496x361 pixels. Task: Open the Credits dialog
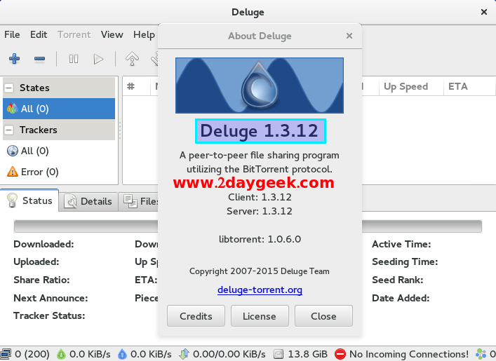[x=196, y=316]
